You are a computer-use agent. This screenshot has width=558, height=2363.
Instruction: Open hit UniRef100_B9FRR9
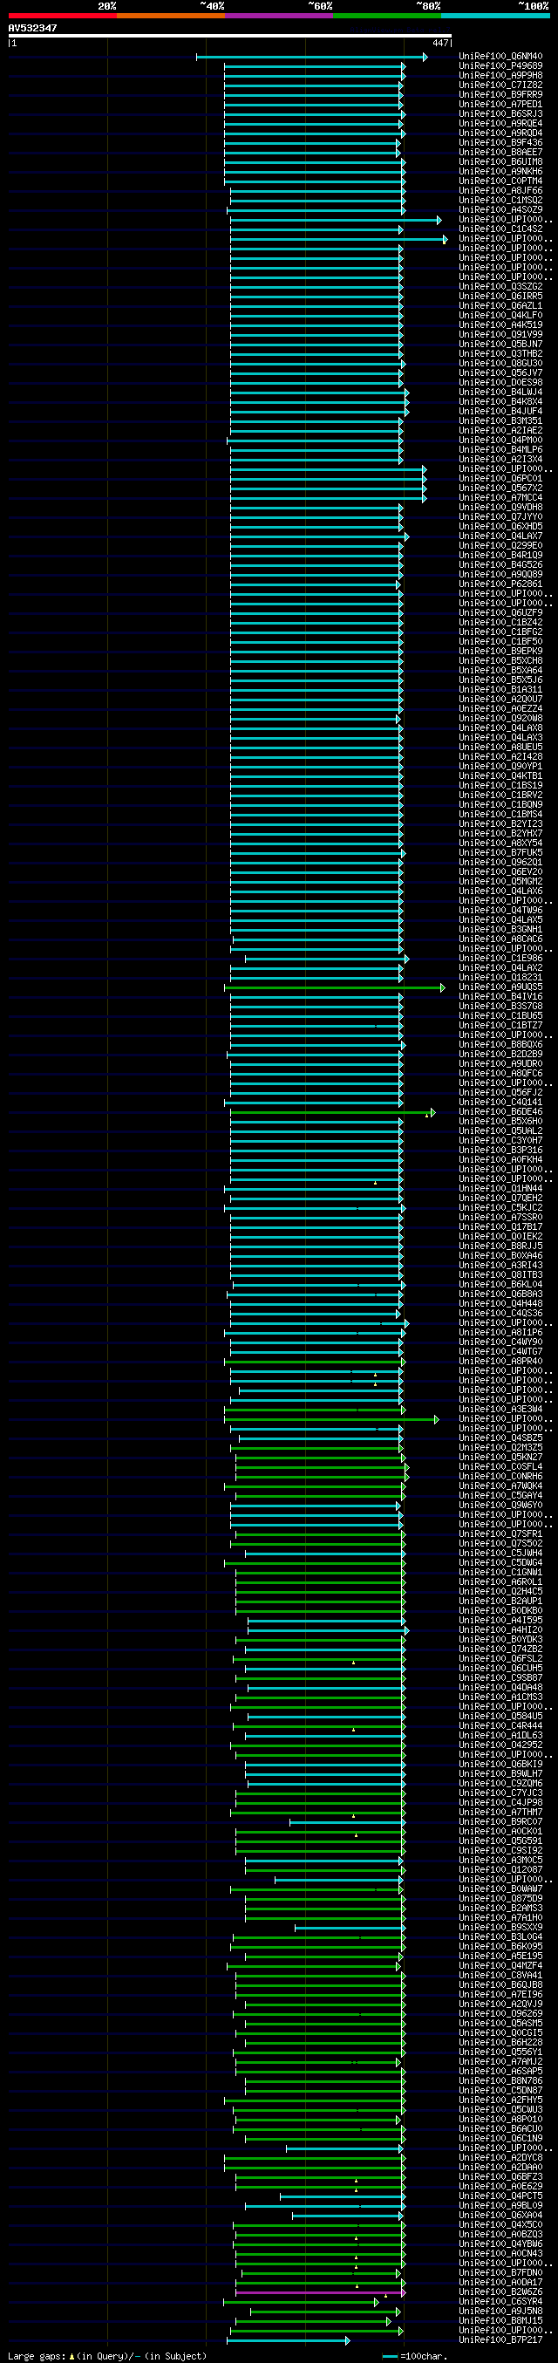500,95
